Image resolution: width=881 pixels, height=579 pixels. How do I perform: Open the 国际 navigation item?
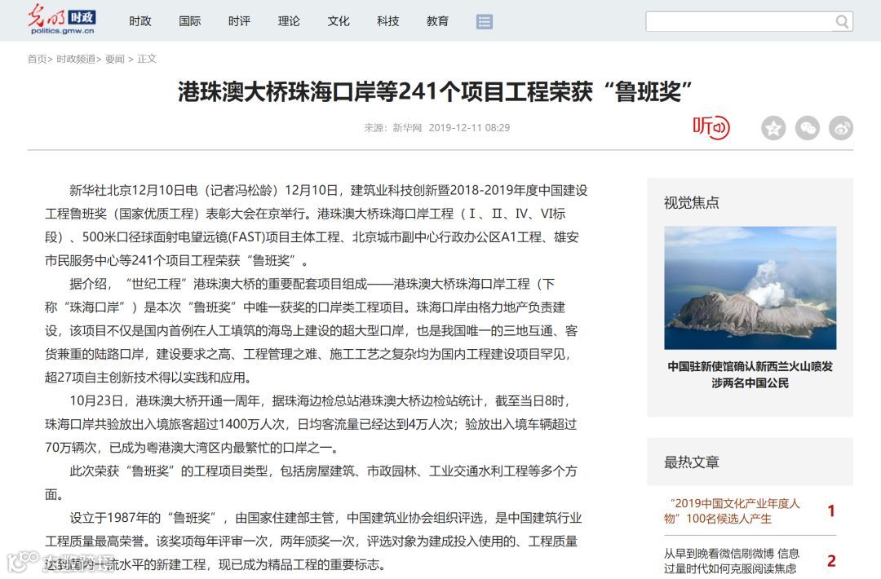click(189, 21)
